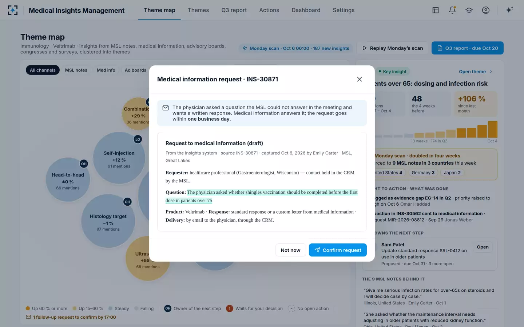The height and width of the screenshot is (327, 524).
Task: Click the tallest orange bar in mentions chart
Action: (x=493, y=129)
